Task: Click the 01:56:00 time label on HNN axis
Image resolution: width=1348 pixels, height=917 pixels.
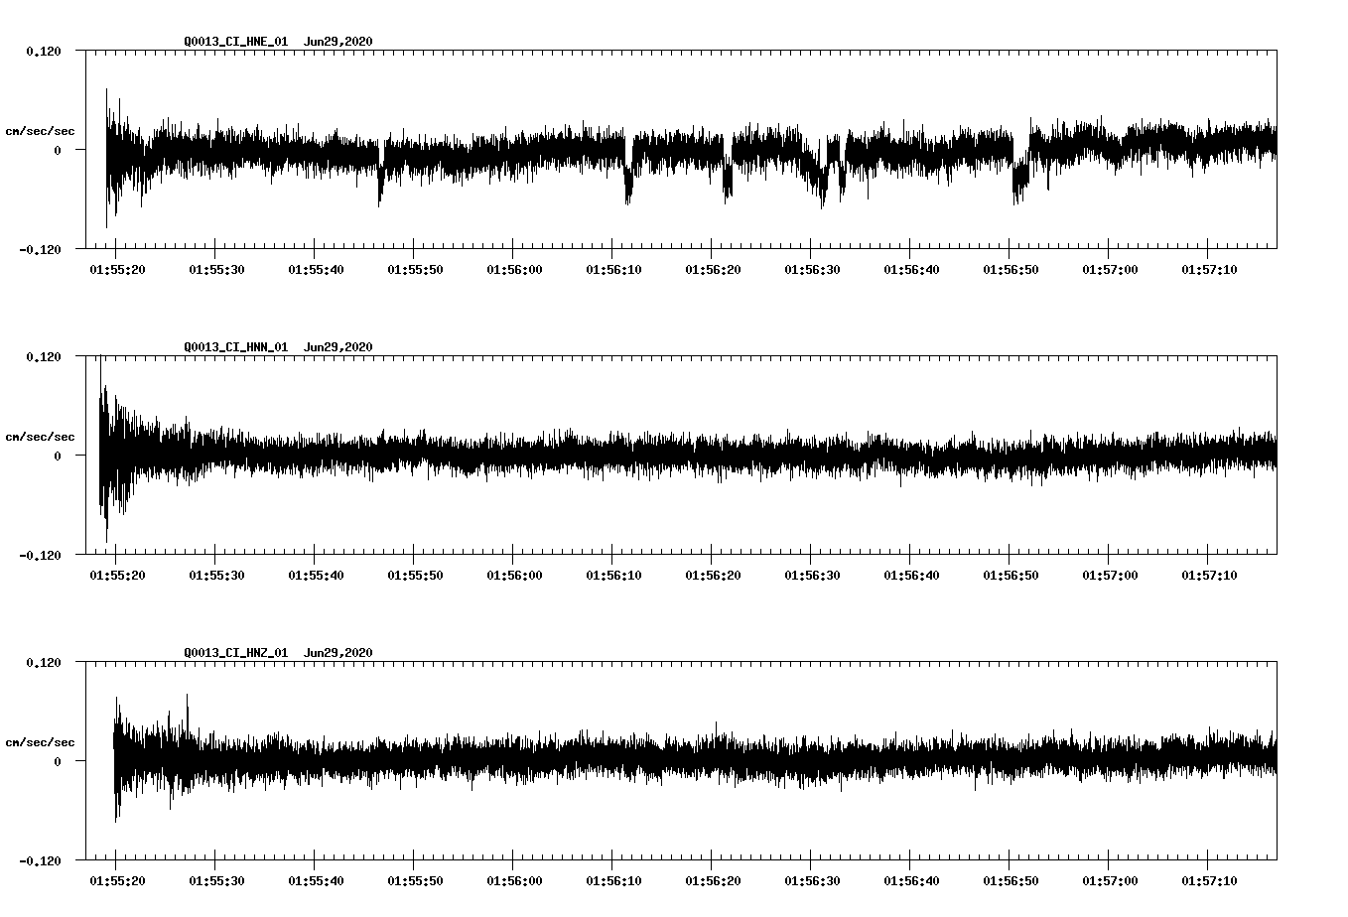Action: coord(513,575)
